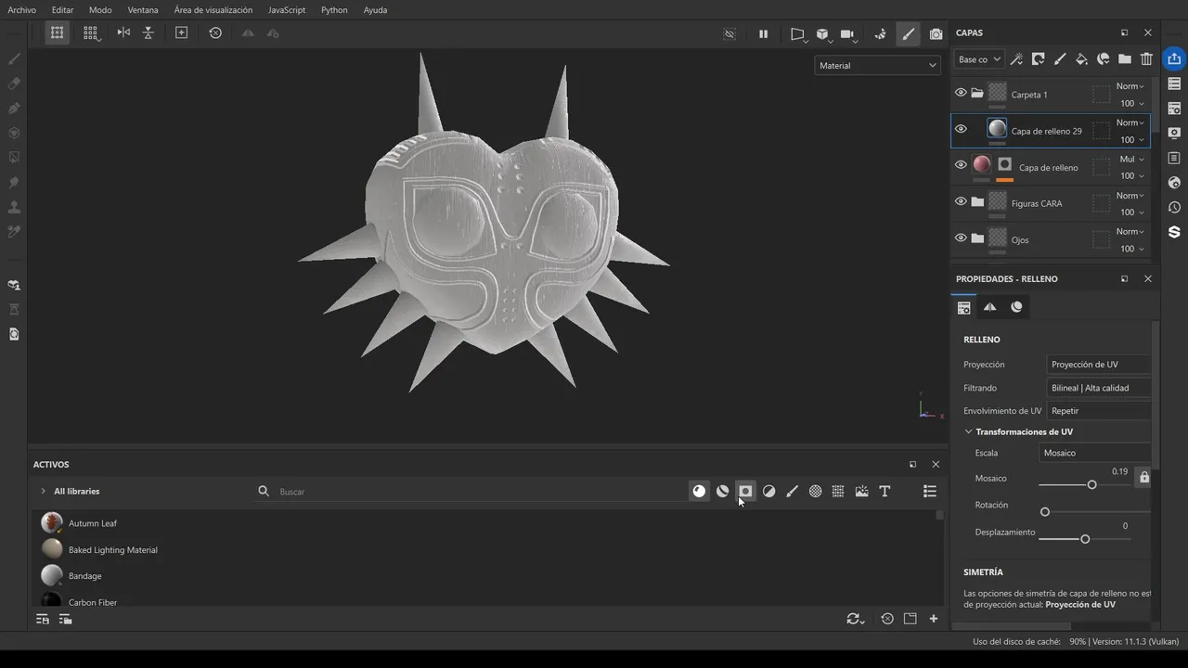Toggle the Mosaico scale lock
1188x668 pixels.
click(1143, 477)
